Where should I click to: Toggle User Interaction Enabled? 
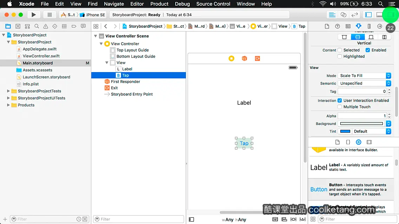click(339, 100)
